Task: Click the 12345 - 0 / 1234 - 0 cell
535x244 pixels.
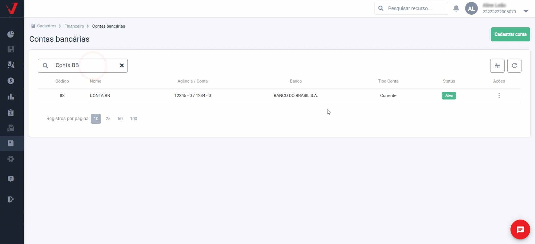Action: [193, 96]
